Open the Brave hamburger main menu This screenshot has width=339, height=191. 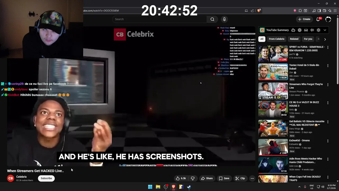[x=335, y=11]
